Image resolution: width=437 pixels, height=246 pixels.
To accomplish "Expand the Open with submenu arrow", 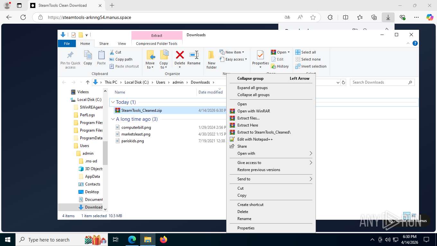I will coord(311,153).
